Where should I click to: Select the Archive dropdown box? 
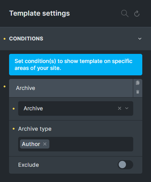point(75,108)
